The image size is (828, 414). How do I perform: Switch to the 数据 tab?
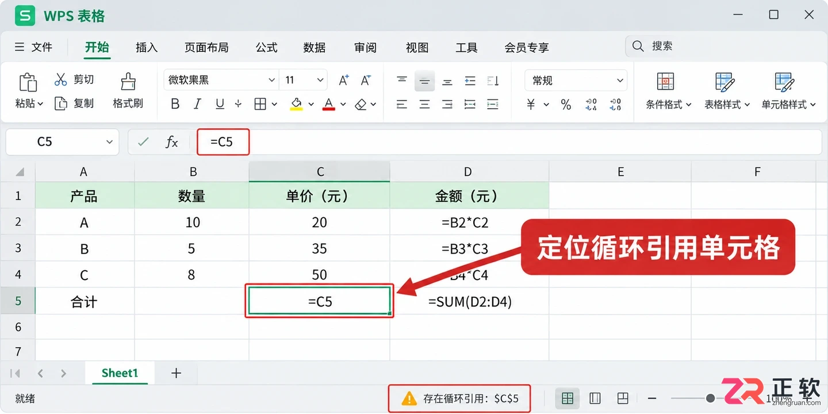click(x=315, y=47)
